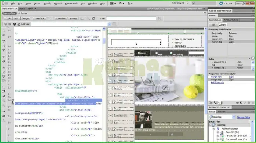Toggle the Веб checkbox in design view
The image size is (256, 143).
point(156,53)
